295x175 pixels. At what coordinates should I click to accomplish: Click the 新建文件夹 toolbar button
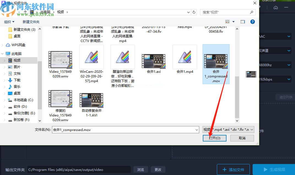tap(31, 22)
